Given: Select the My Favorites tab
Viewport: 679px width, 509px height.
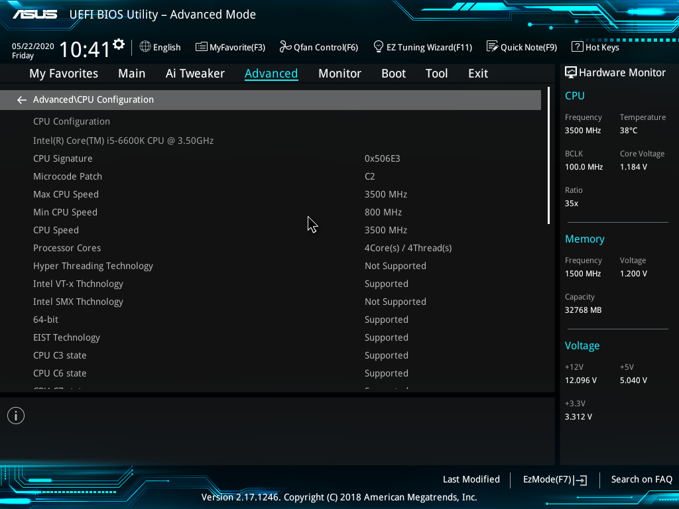Looking at the screenshot, I should click(64, 74).
